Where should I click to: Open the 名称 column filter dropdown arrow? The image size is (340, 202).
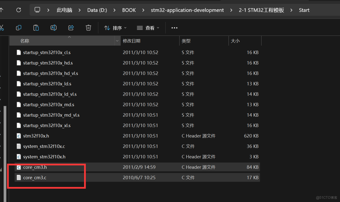(x=117, y=41)
